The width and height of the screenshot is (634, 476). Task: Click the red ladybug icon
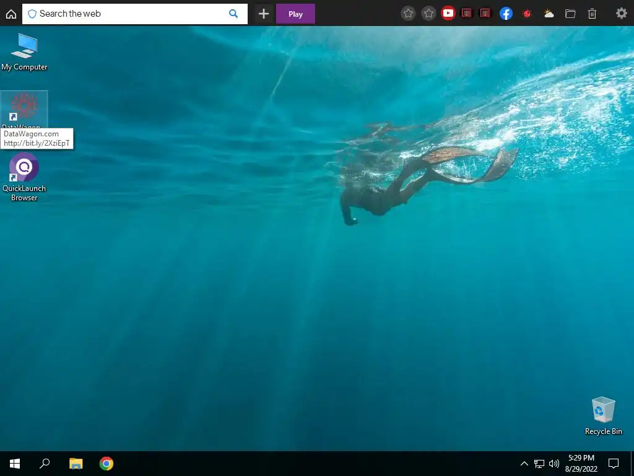(x=527, y=14)
